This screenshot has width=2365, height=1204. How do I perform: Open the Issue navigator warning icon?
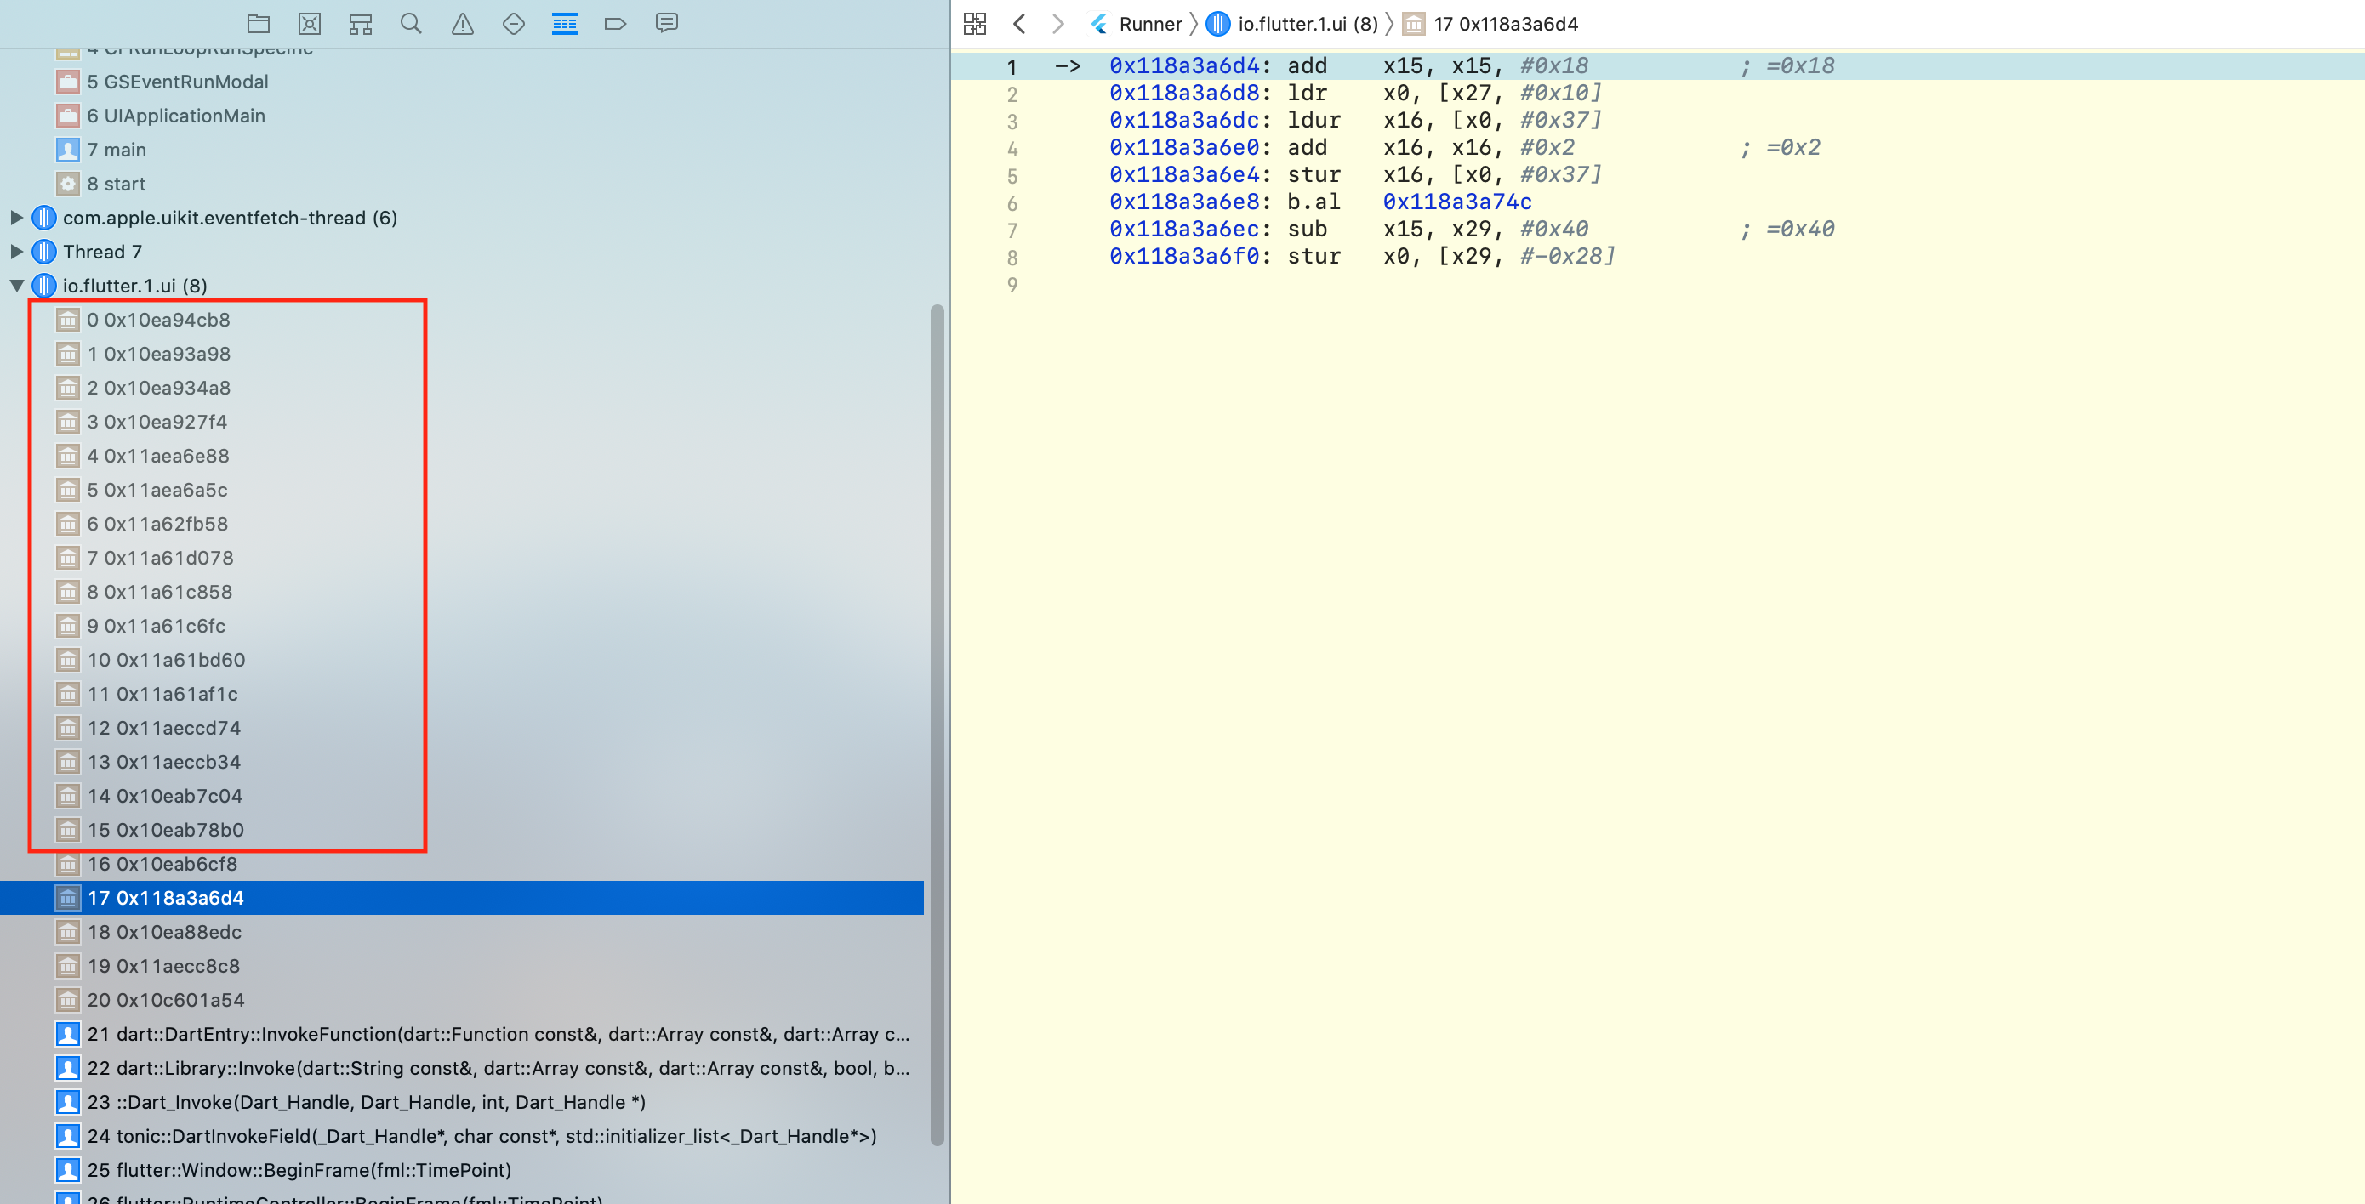point(462,23)
